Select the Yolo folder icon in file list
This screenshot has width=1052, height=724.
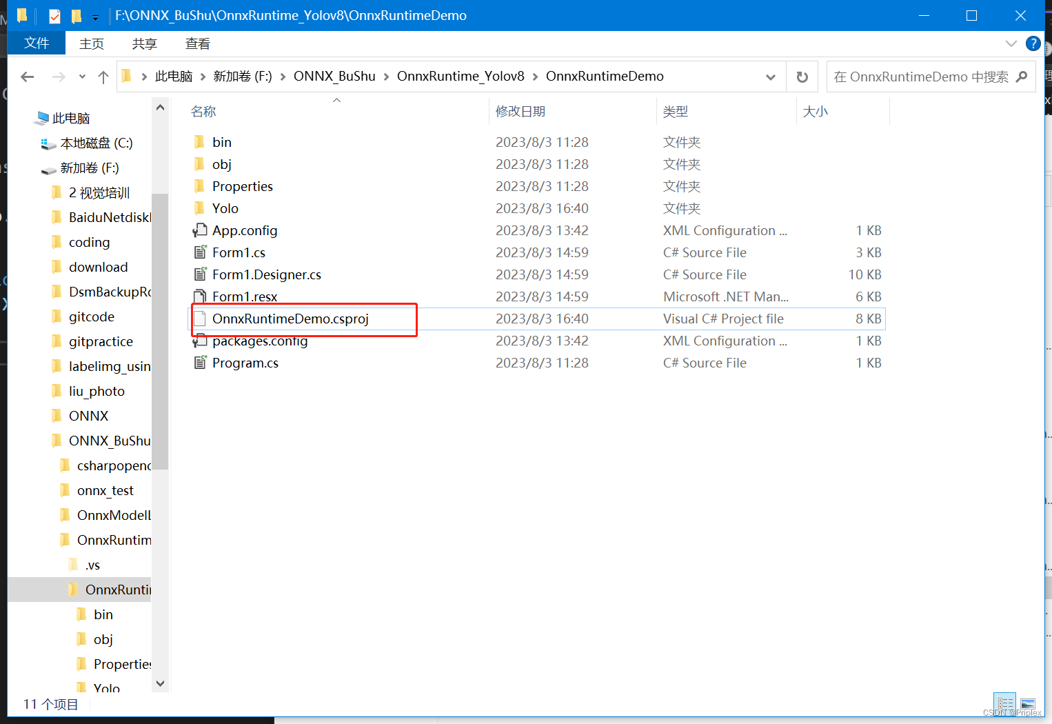pos(199,208)
